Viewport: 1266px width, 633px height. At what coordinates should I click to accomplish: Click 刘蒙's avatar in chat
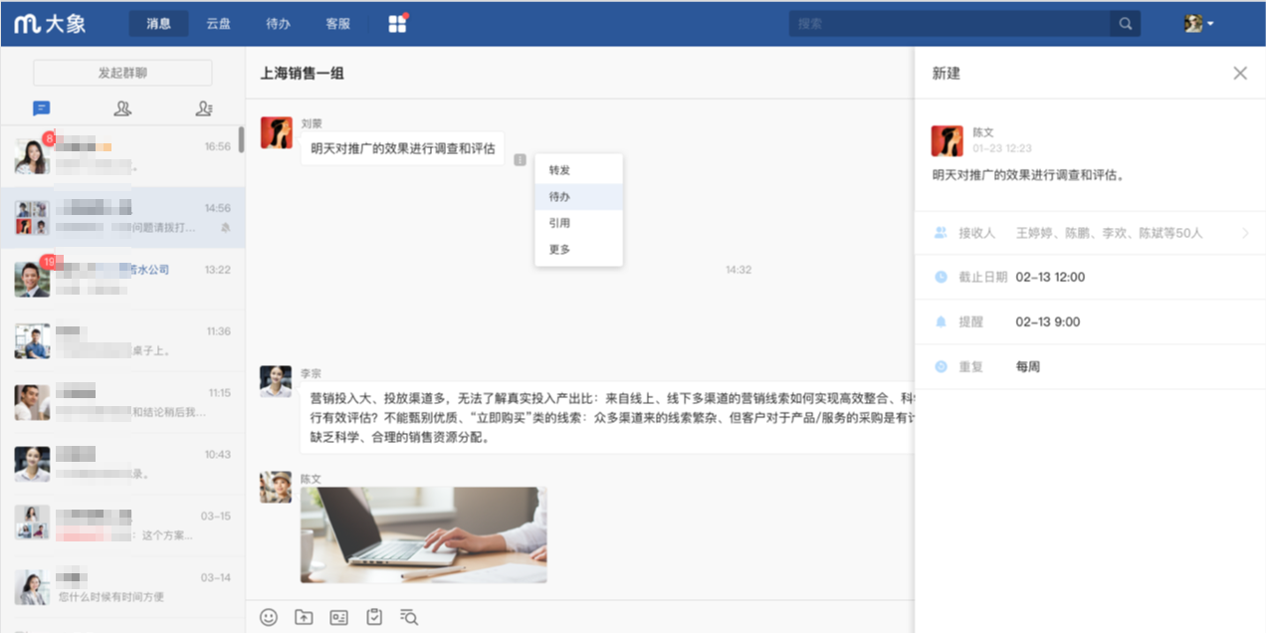tap(276, 132)
